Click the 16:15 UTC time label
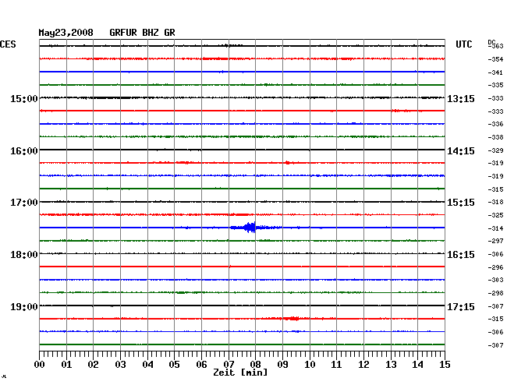Screen dimensions: 507x385 (461, 255)
